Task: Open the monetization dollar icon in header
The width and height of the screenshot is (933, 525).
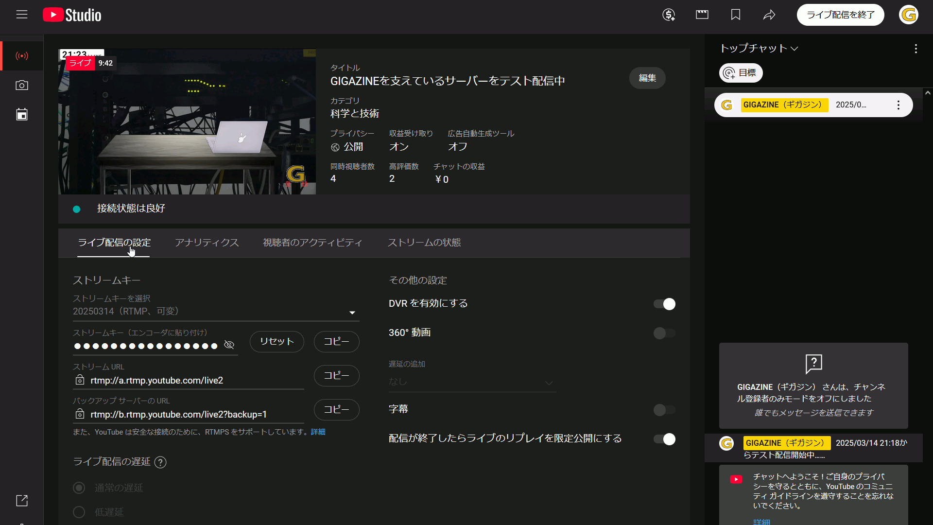Action: 669,15
